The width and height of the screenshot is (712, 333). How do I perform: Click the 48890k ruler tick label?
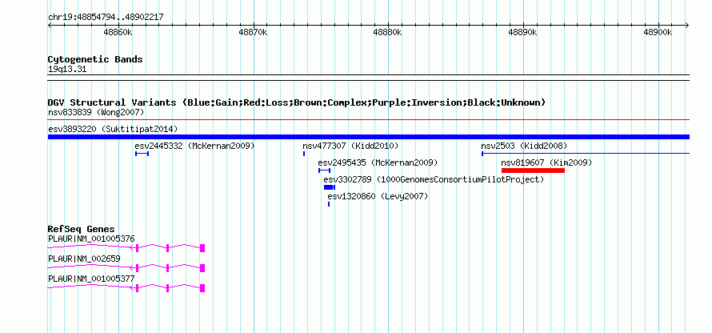click(x=522, y=33)
